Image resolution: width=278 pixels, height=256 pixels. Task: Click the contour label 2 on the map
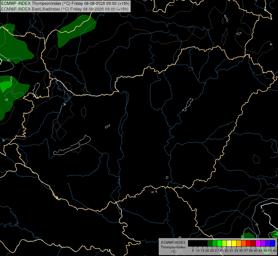(x=6, y=100)
